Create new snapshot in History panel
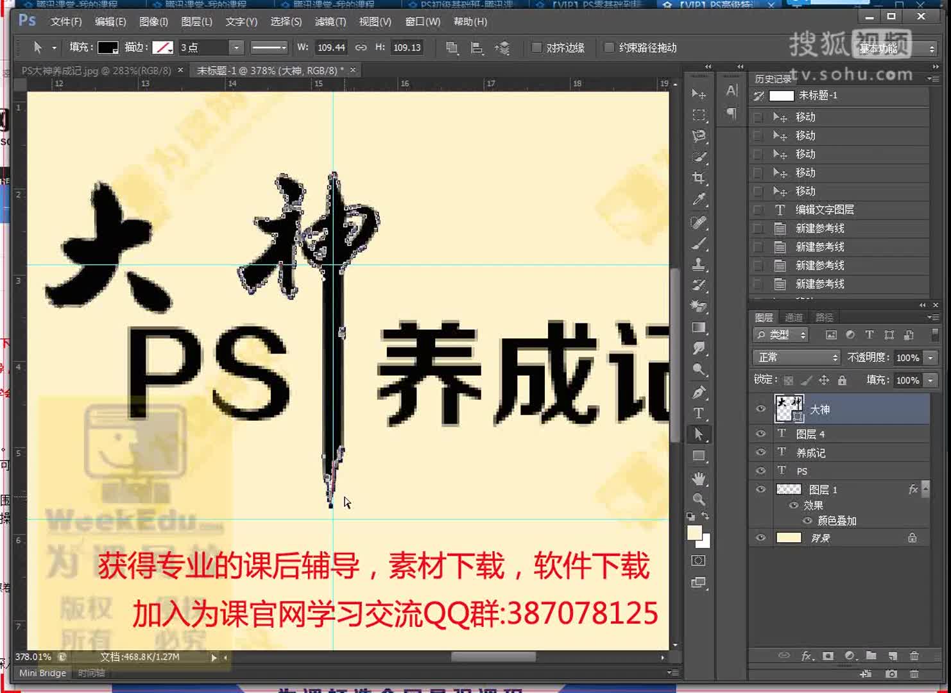The image size is (951, 693). [891, 674]
